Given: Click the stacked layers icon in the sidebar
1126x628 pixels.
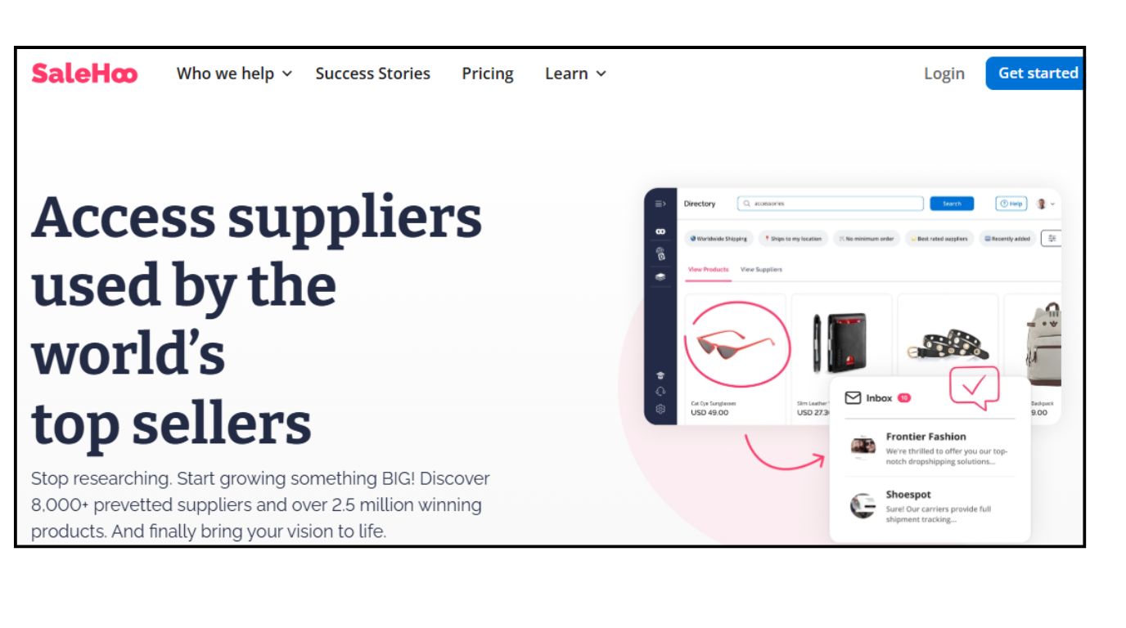Looking at the screenshot, I should (x=660, y=276).
